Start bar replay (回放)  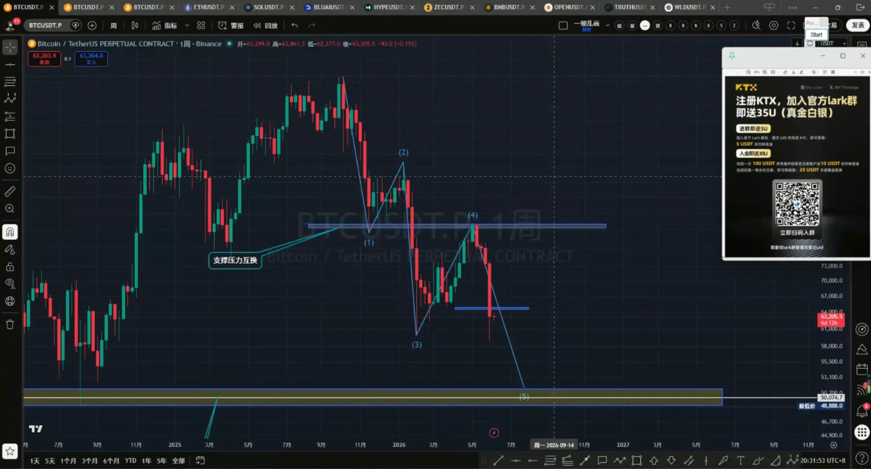(x=266, y=25)
